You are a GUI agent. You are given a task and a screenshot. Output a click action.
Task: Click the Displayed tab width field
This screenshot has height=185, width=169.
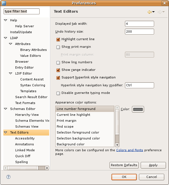pos(139,24)
